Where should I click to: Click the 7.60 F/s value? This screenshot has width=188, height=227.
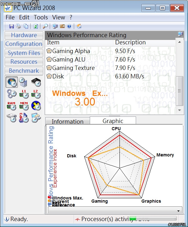click(x=125, y=60)
